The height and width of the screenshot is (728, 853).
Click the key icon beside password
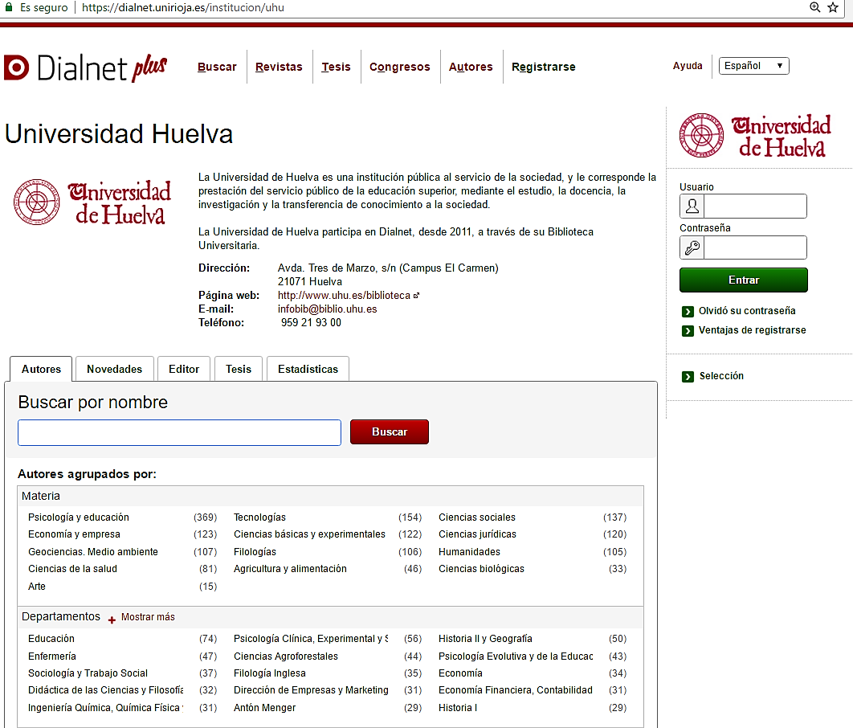click(x=692, y=247)
